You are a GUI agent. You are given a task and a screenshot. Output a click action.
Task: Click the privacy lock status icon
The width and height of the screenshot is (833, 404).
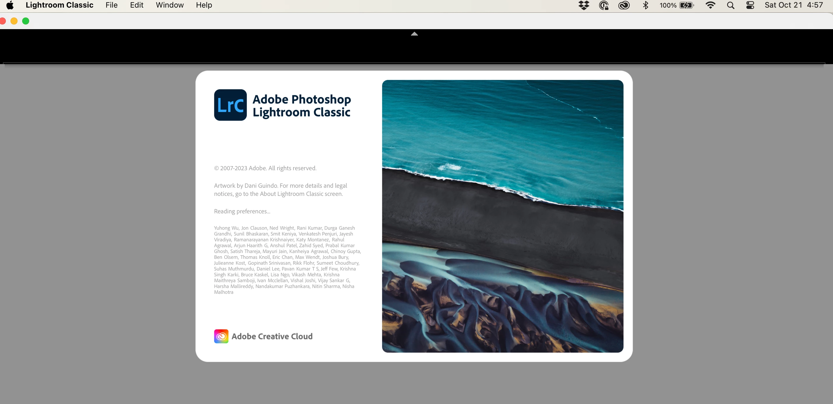point(604,5)
